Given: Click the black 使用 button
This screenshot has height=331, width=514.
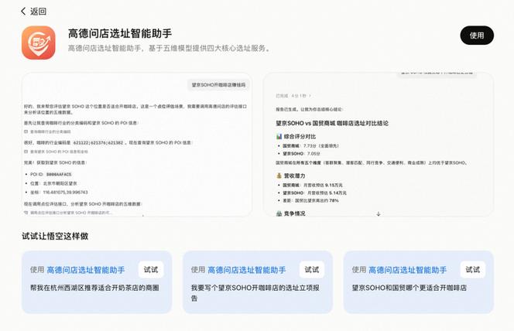Looking at the screenshot, I should pos(477,36).
